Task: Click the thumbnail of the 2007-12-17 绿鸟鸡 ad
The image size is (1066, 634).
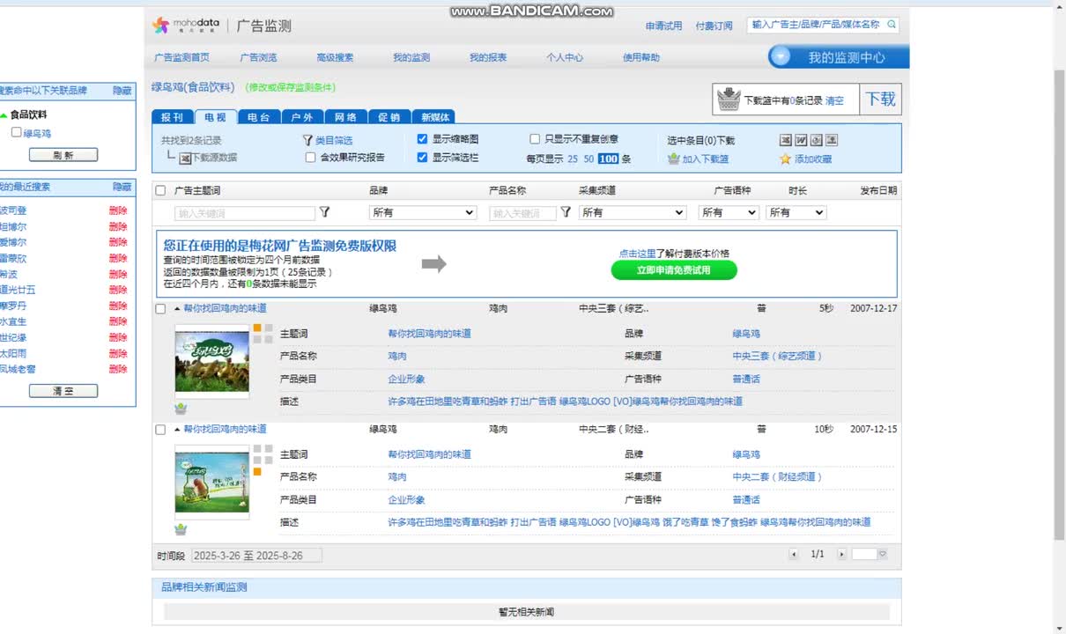Action: click(212, 362)
